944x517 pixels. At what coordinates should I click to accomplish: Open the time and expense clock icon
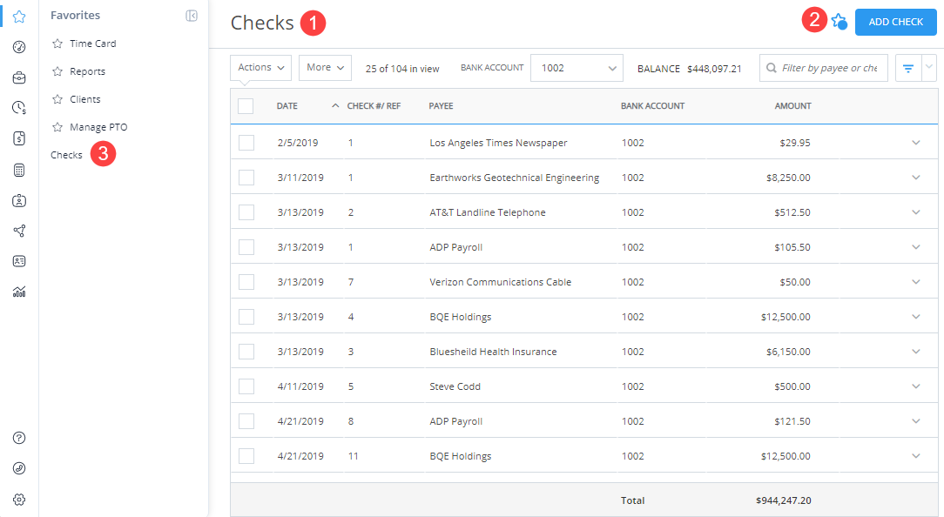(19, 108)
